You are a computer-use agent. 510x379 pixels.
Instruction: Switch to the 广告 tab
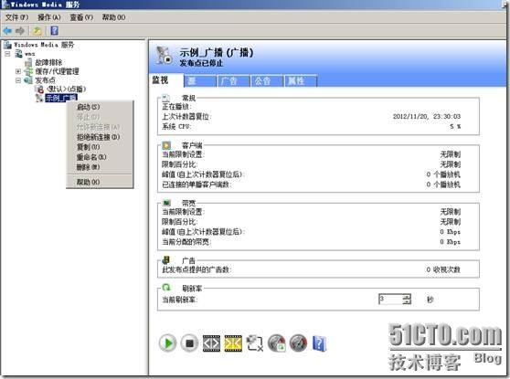(x=233, y=80)
